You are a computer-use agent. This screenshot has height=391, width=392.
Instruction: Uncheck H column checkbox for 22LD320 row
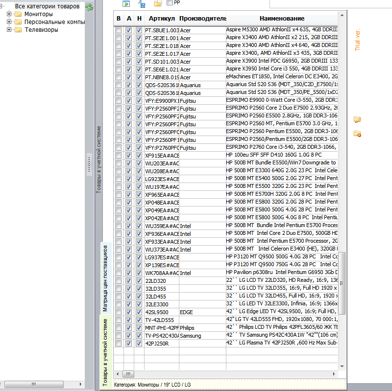click(x=139, y=280)
